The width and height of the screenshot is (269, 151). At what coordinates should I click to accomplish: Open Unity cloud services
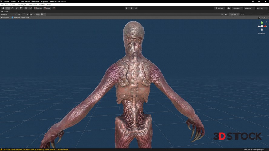tap(228, 8)
